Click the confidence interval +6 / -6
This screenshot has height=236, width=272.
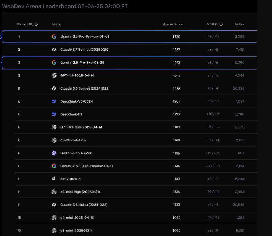click(213, 63)
